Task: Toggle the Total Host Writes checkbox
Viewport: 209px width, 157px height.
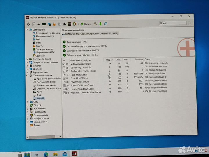Action: (64, 78)
